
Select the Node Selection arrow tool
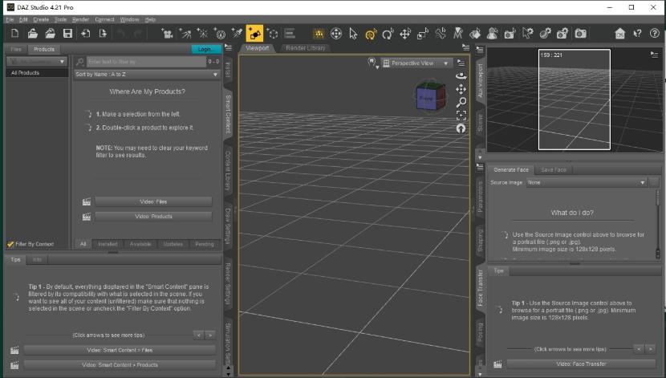pos(353,34)
